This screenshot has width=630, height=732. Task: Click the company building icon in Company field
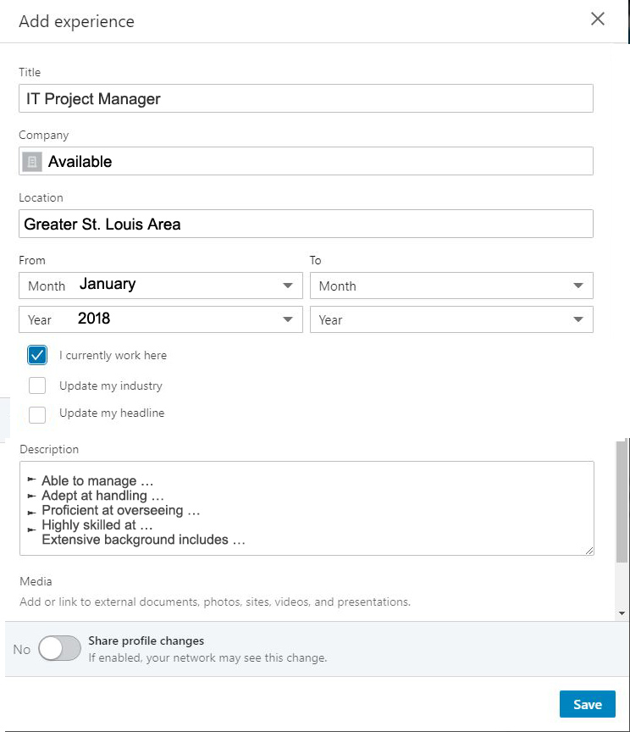point(31,161)
